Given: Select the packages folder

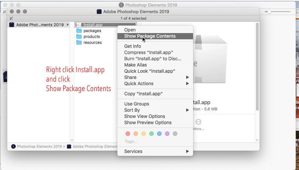Looking at the screenshot, I should pyautogui.click(x=92, y=31).
